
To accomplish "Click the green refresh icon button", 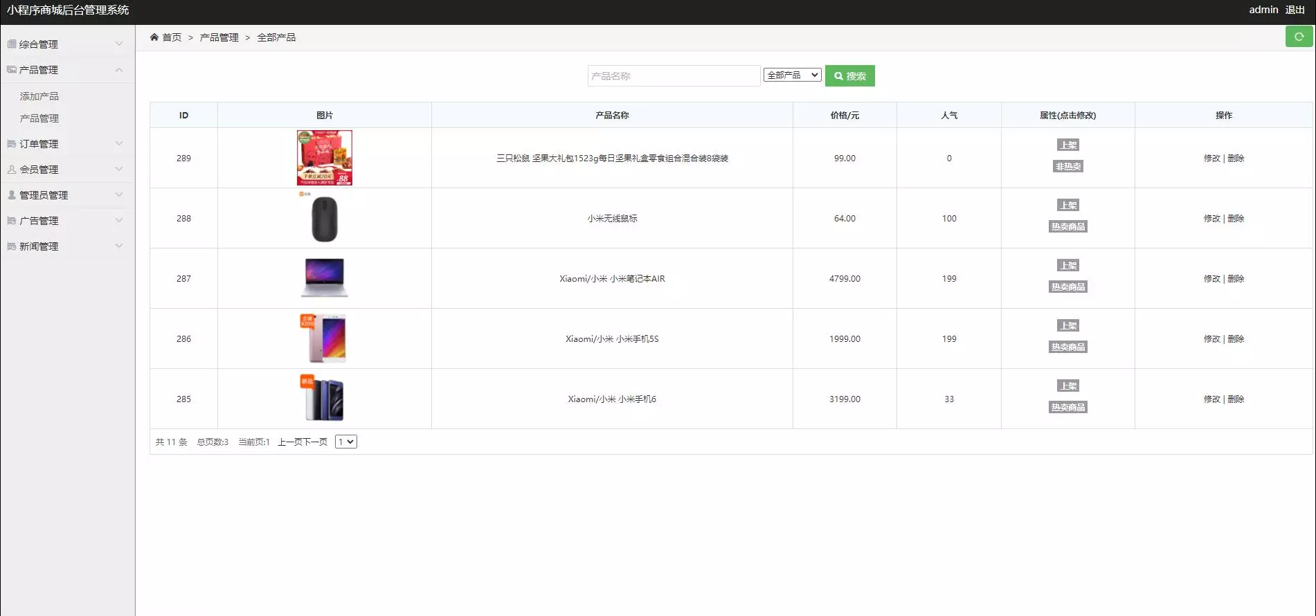I will [x=1299, y=37].
